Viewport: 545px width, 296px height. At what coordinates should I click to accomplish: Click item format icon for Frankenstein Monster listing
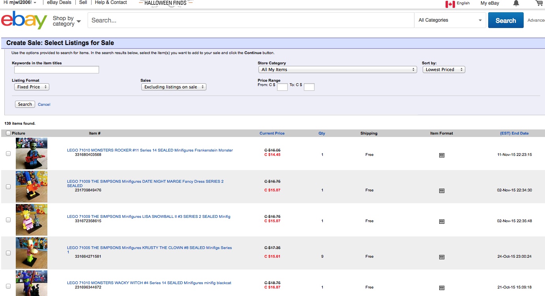442,155
